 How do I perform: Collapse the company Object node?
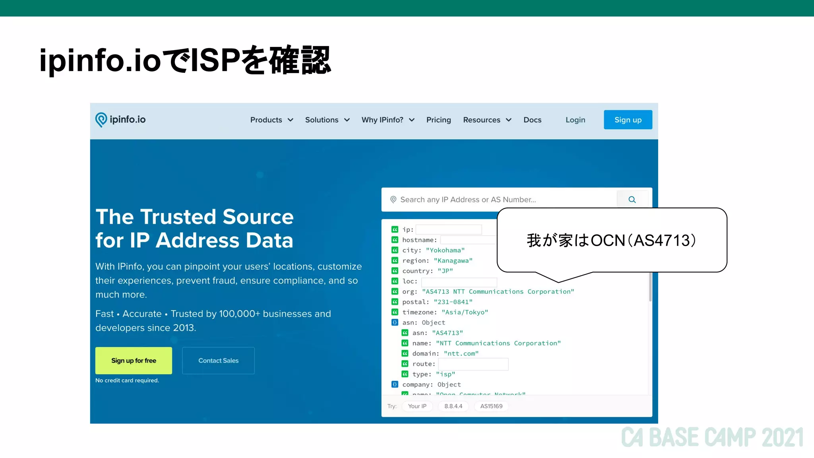395,384
